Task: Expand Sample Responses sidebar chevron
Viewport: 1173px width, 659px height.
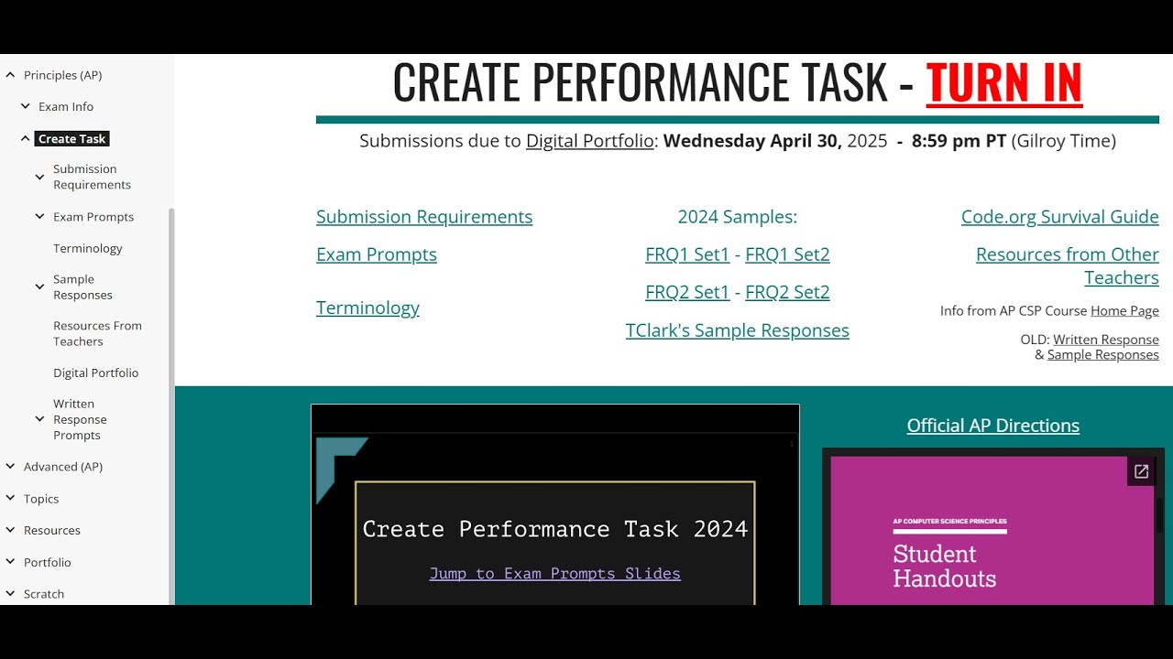Action: [x=40, y=286]
